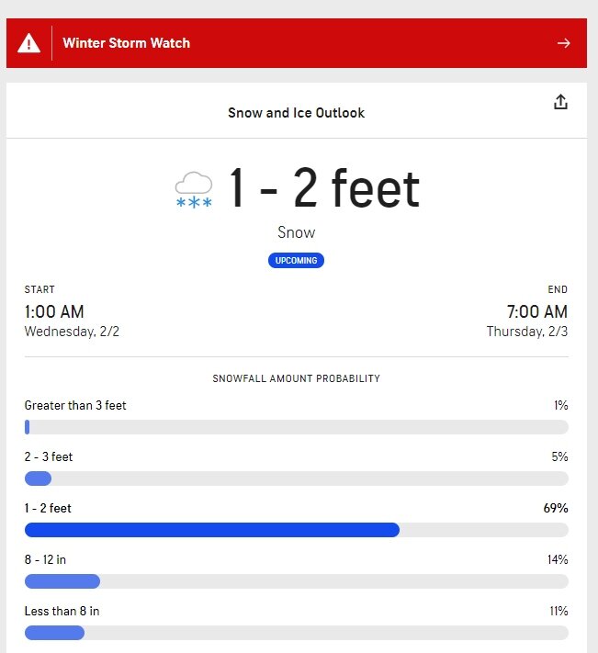Click the UPCOMING status badge
Image resolution: width=598 pixels, height=653 pixels.
(296, 260)
